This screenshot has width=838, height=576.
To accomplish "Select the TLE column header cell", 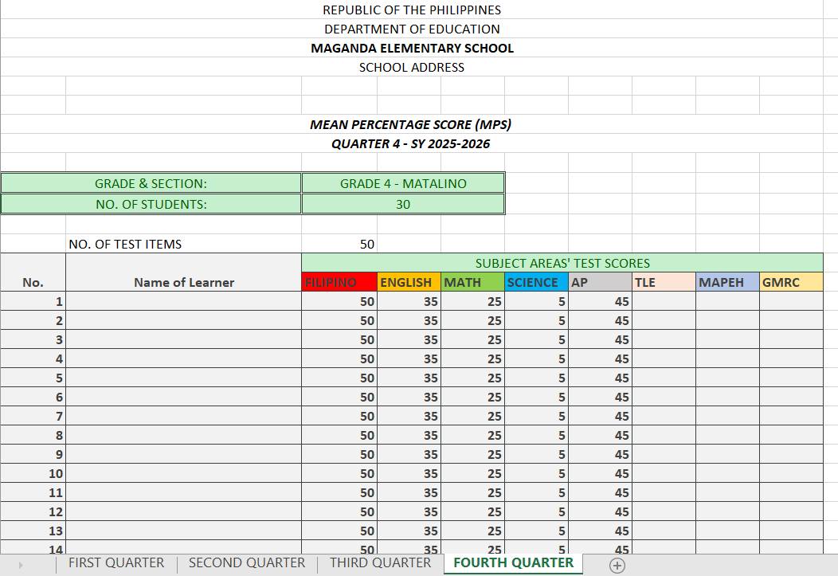I will [x=664, y=282].
